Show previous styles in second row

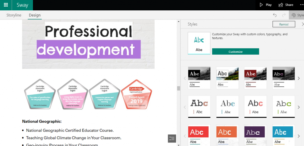pos(185,107)
